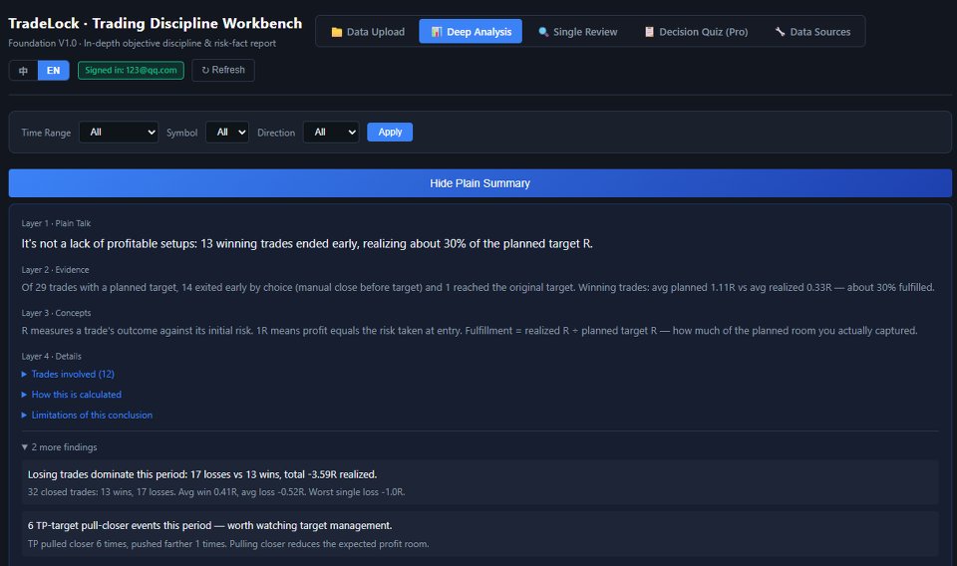Click the folder icon in Data Upload
The image size is (957, 566).
point(336,32)
